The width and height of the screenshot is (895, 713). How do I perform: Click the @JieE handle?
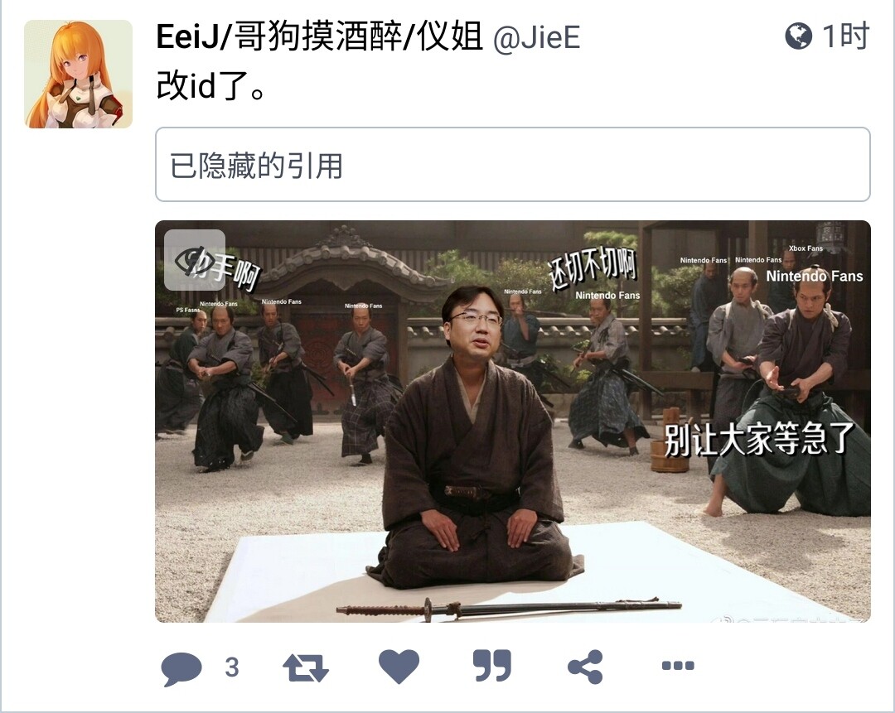tap(536, 38)
